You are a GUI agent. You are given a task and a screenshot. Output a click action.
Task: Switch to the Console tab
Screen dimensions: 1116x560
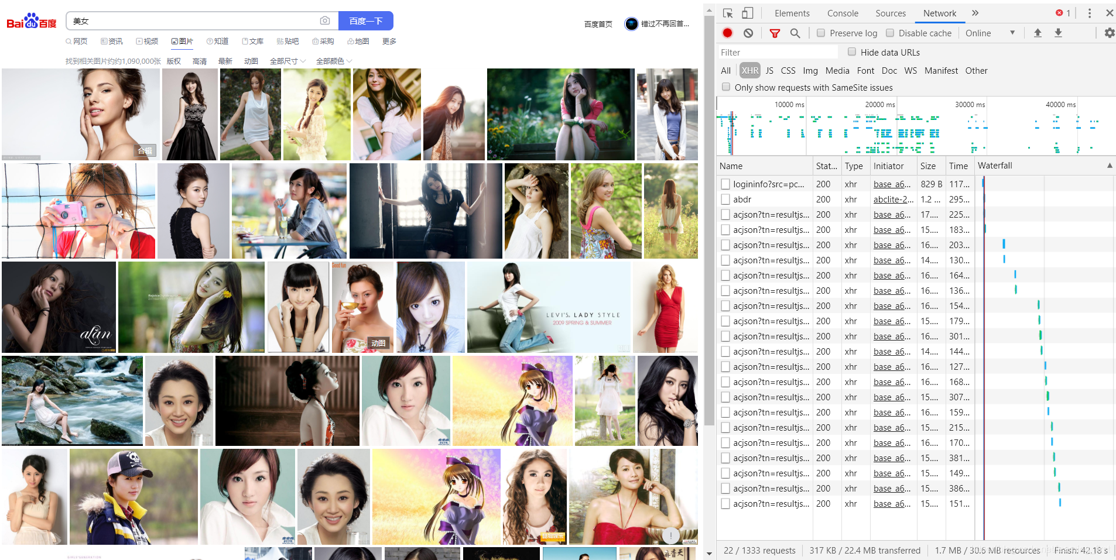point(843,13)
